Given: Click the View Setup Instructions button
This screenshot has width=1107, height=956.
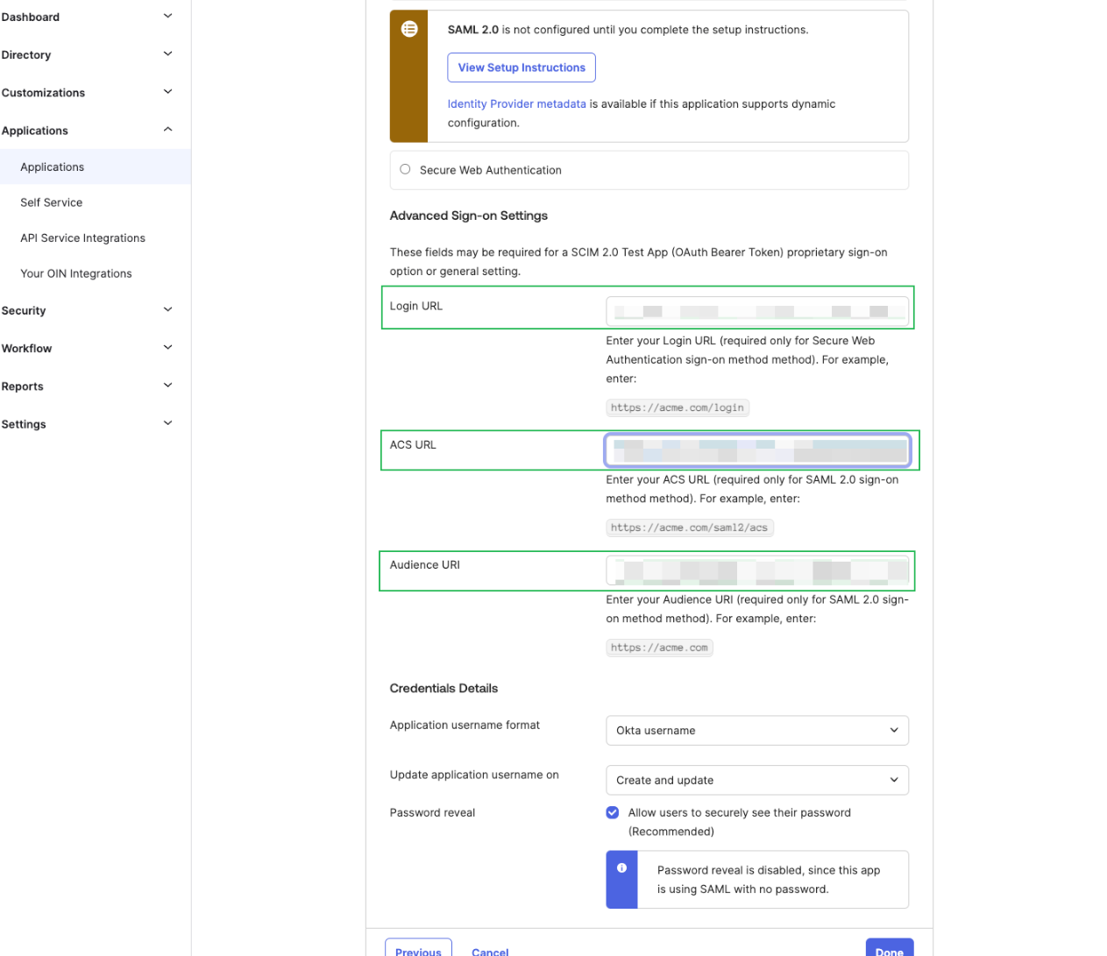Looking at the screenshot, I should tap(521, 67).
